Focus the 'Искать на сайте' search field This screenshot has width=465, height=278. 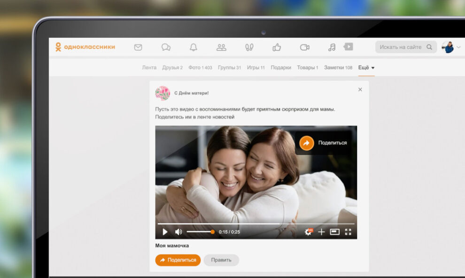click(406, 47)
